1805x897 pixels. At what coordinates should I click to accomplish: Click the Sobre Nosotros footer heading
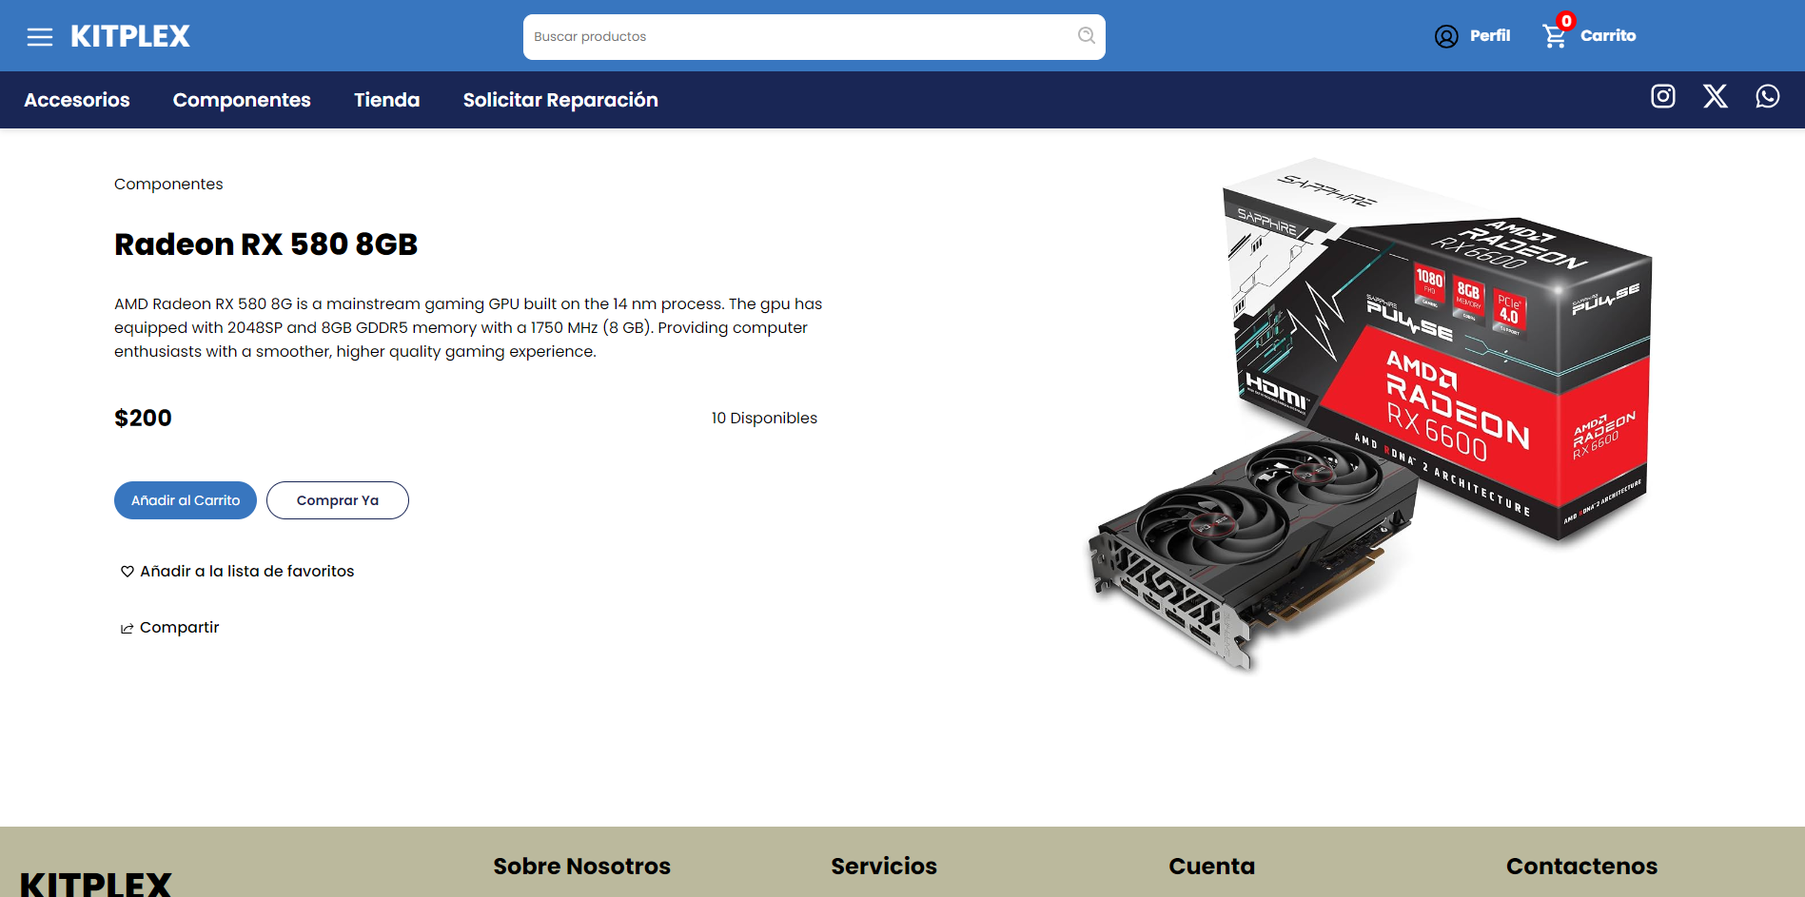click(x=581, y=867)
